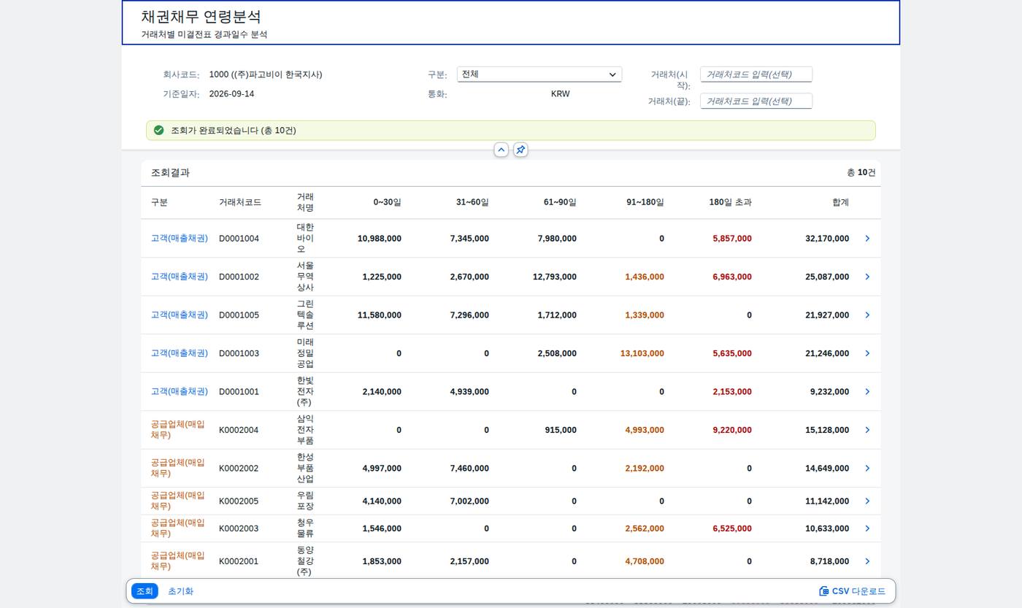Open row details arrow for D0001004
Viewport: 1022px width, 608px height.
(x=867, y=239)
